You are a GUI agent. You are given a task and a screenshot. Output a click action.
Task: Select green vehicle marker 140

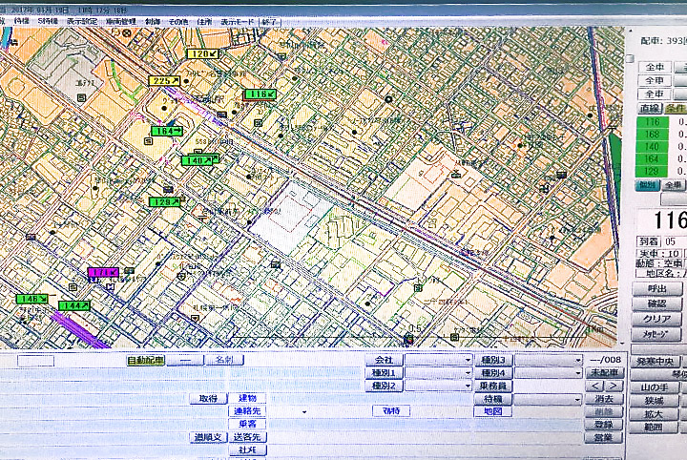[198, 160]
